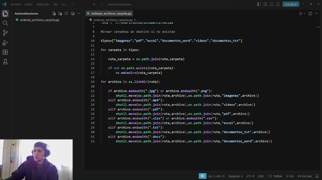
Task: Click 'for archivo in os.listdir(ruta):' line
Action: point(130,82)
